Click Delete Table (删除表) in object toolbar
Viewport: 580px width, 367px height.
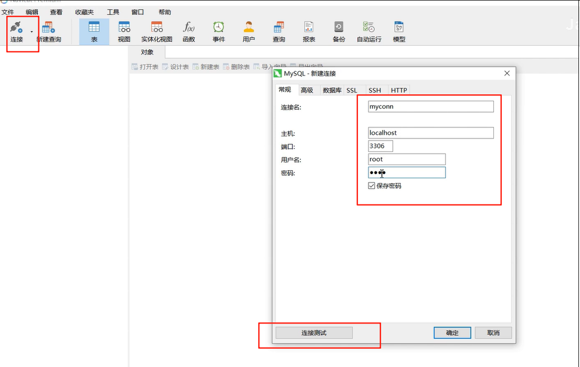236,67
